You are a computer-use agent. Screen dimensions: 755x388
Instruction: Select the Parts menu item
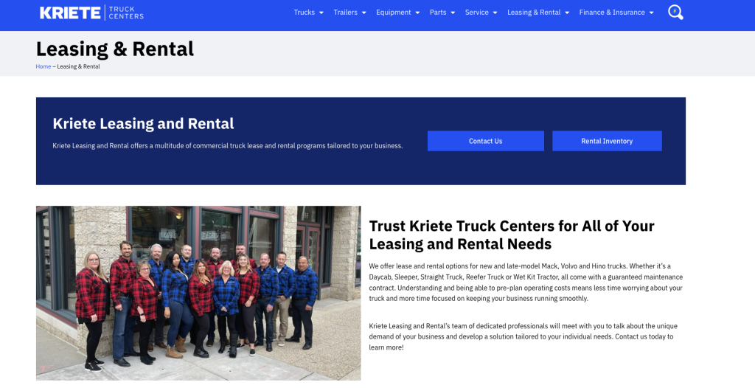(x=438, y=13)
